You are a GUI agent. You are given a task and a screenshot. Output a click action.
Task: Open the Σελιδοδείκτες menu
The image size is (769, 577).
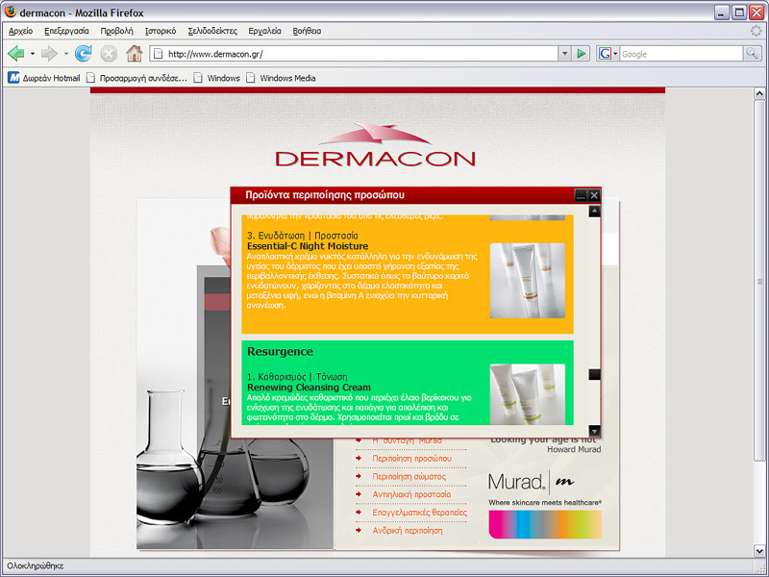212,31
